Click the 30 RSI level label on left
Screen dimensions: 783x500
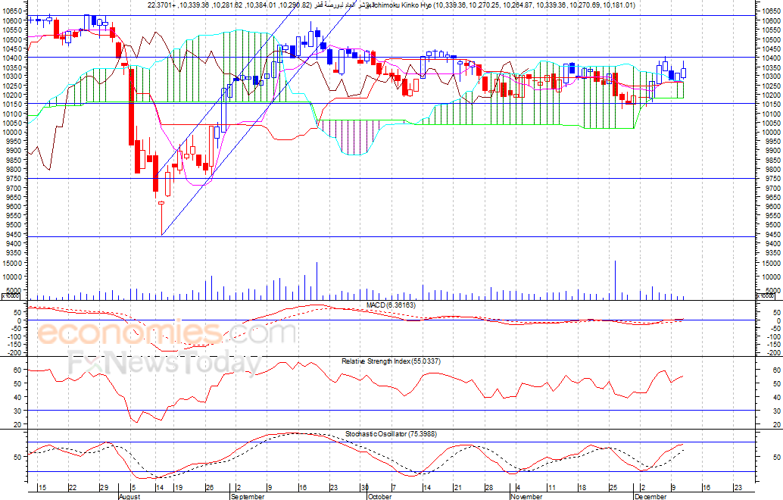point(14,410)
